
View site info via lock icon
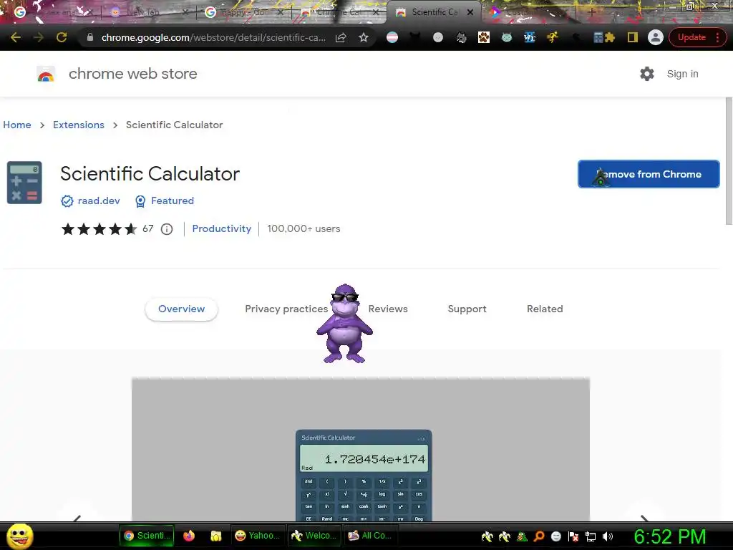click(90, 37)
